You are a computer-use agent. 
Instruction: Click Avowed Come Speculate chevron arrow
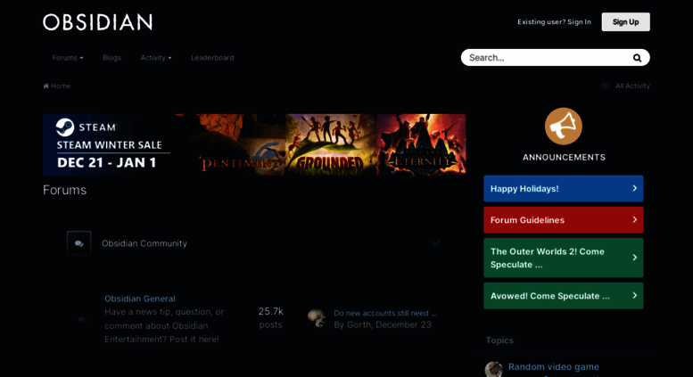tap(635, 295)
